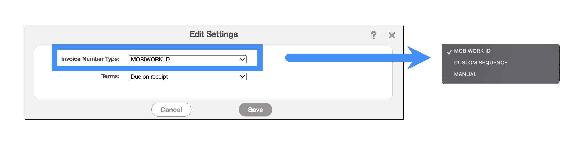
Task: Click the blue highlight frame border
Action: click(157, 47)
